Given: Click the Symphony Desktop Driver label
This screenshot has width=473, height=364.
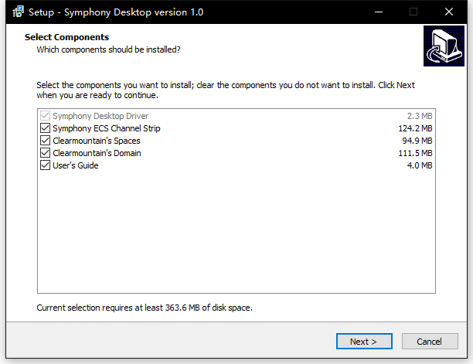Looking at the screenshot, I should 100,116.
